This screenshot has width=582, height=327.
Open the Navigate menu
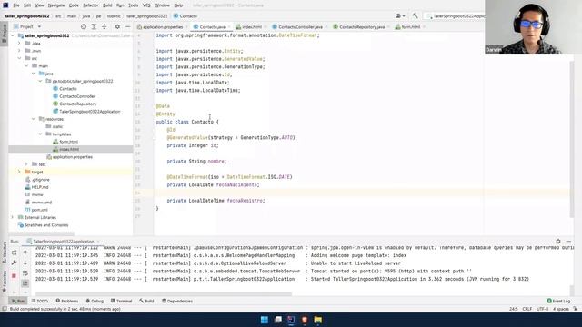point(56,5)
